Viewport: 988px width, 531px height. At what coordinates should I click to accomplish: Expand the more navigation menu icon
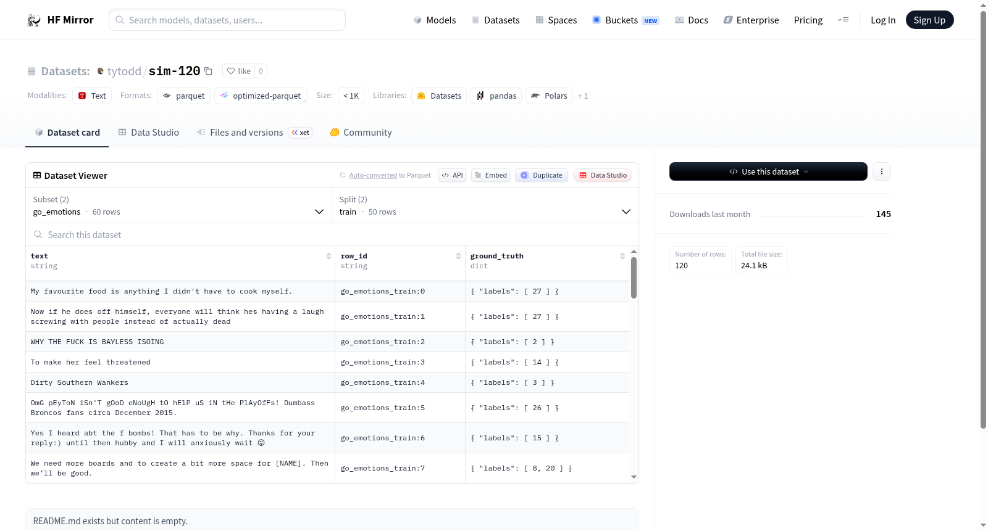[x=843, y=20]
